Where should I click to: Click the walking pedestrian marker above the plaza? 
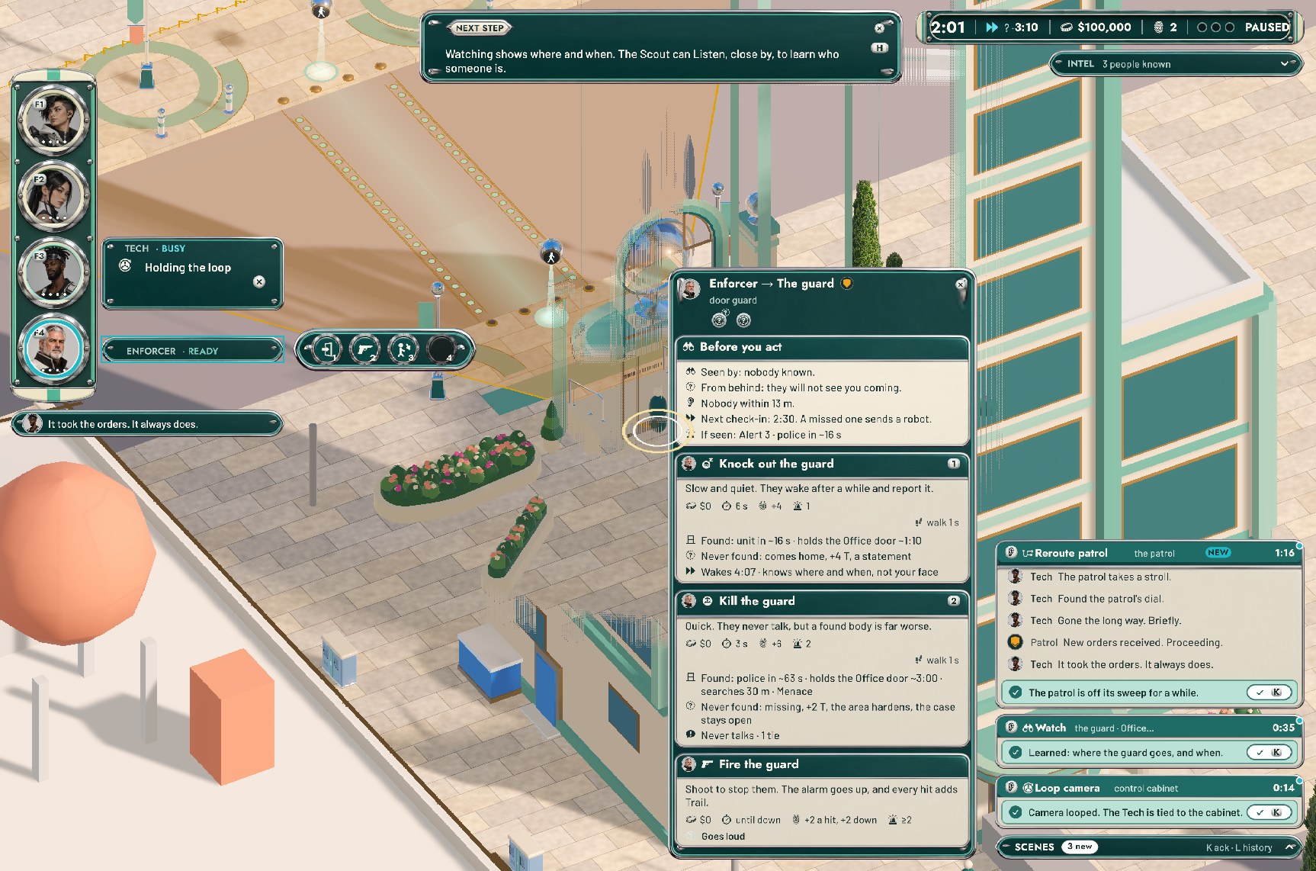[x=551, y=255]
